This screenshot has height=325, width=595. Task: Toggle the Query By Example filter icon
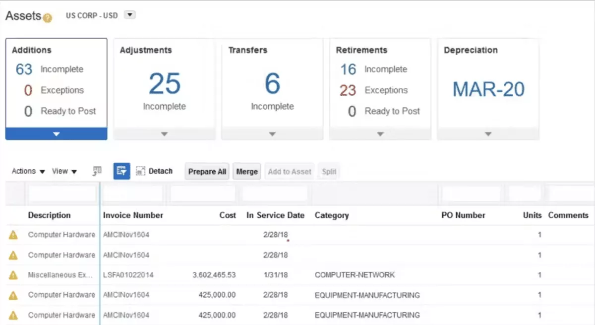tap(121, 171)
